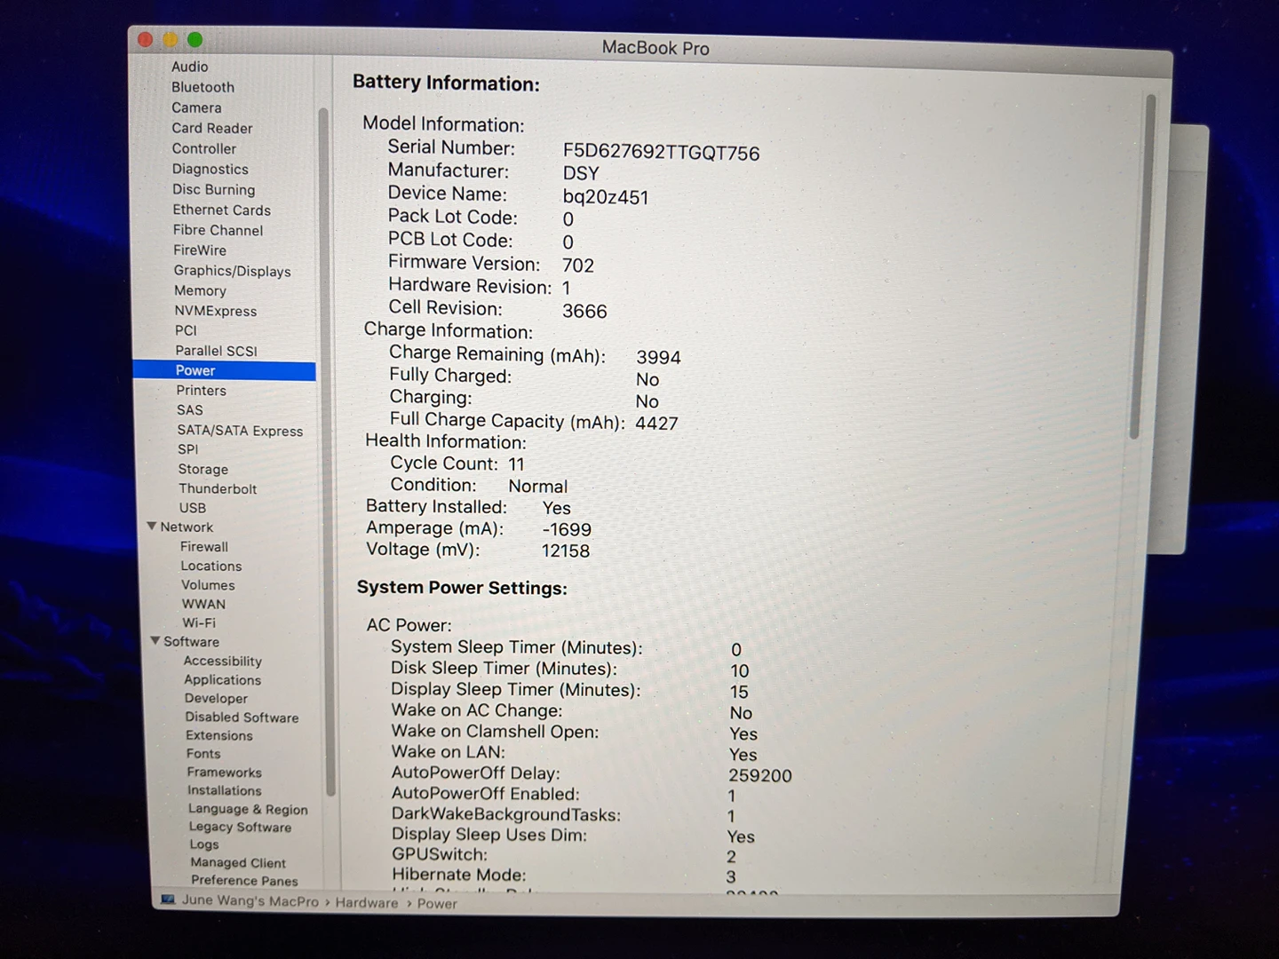Select Fonts under Software
This screenshot has height=959, width=1279.
[x=203, y=753]
